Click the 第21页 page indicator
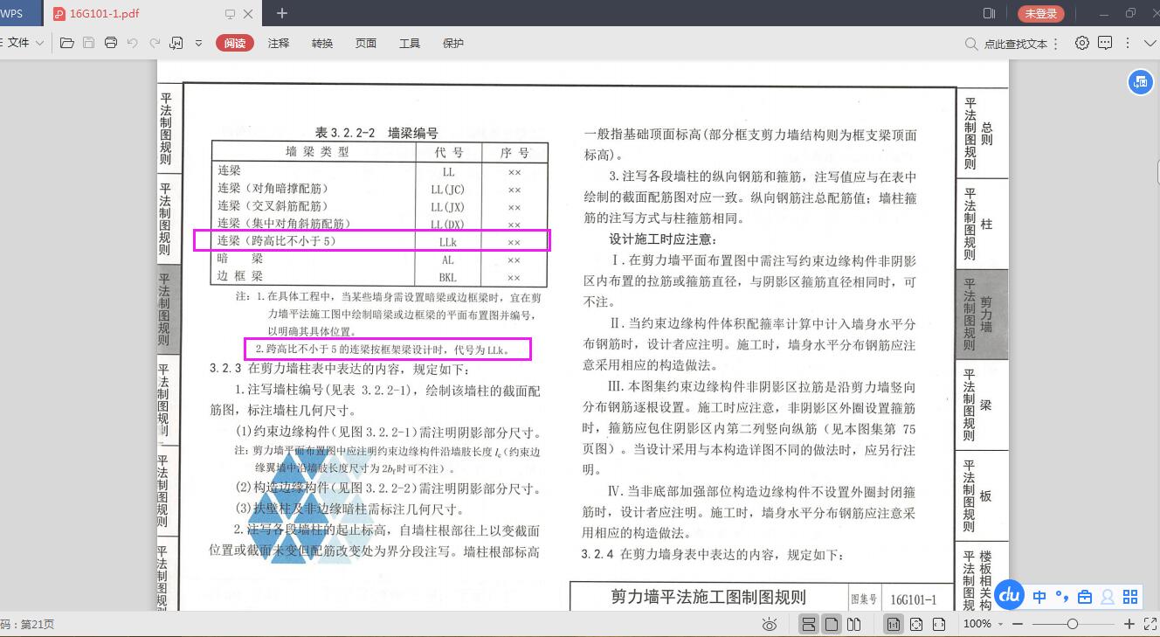 click(x=36, y=624)
